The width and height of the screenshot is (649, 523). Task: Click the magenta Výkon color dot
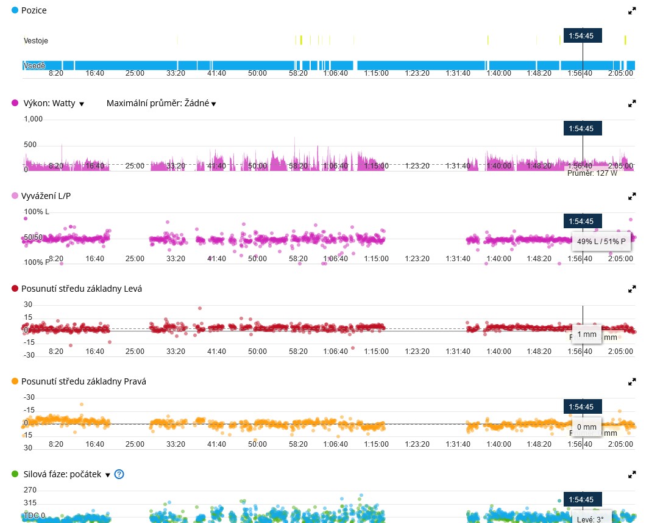tap(15, 103)
